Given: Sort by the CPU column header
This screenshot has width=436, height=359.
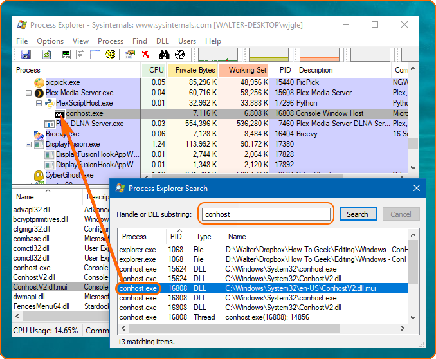Looking at the screenshot, I should (x=154, y=70).
